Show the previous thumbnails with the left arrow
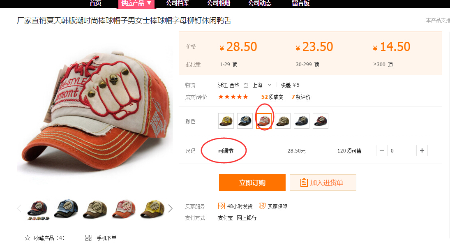450x245 pixels. pyautogui.click(x=19, y=208)
